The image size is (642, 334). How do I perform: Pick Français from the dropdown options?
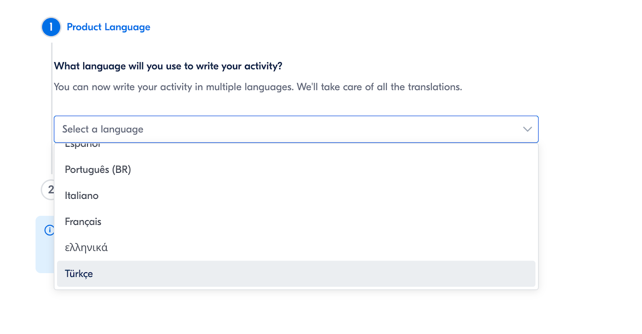(83, 222)
